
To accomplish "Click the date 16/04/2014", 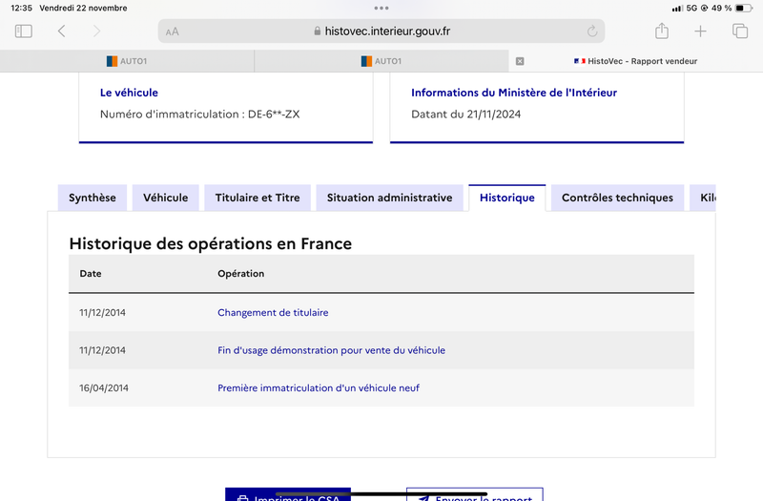I will (x=104, y=388).
